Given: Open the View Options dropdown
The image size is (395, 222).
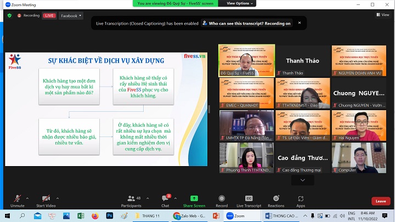Looking at the screenshot, I should (x=240, y=3).
